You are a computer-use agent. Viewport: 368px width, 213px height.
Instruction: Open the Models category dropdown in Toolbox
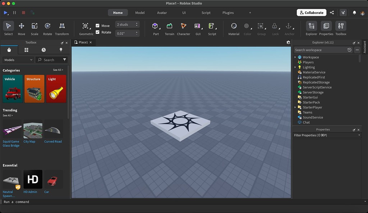tap(18, 59)
